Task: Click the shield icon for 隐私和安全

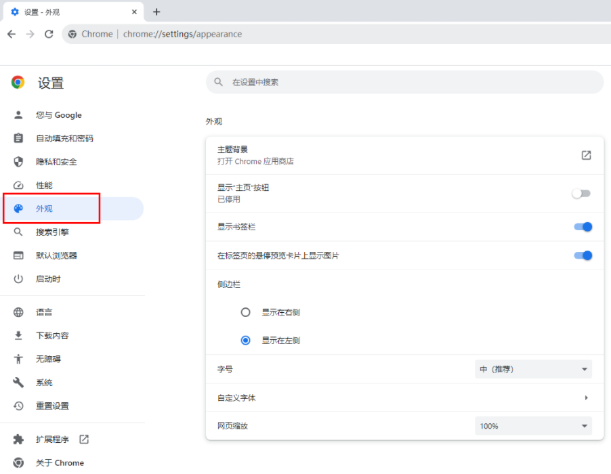Action: pos(18,162)
